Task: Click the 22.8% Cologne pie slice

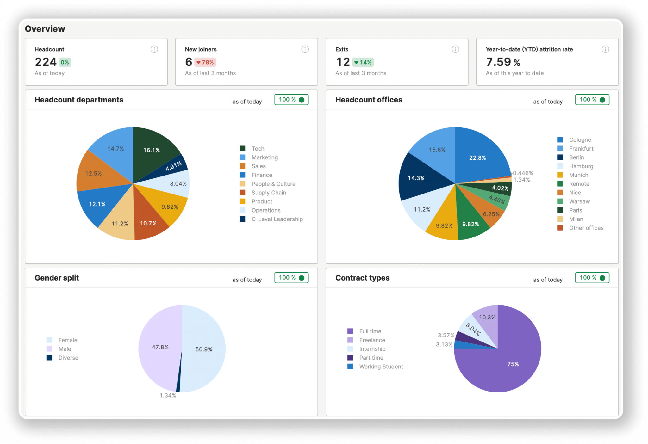Action: 477,157
